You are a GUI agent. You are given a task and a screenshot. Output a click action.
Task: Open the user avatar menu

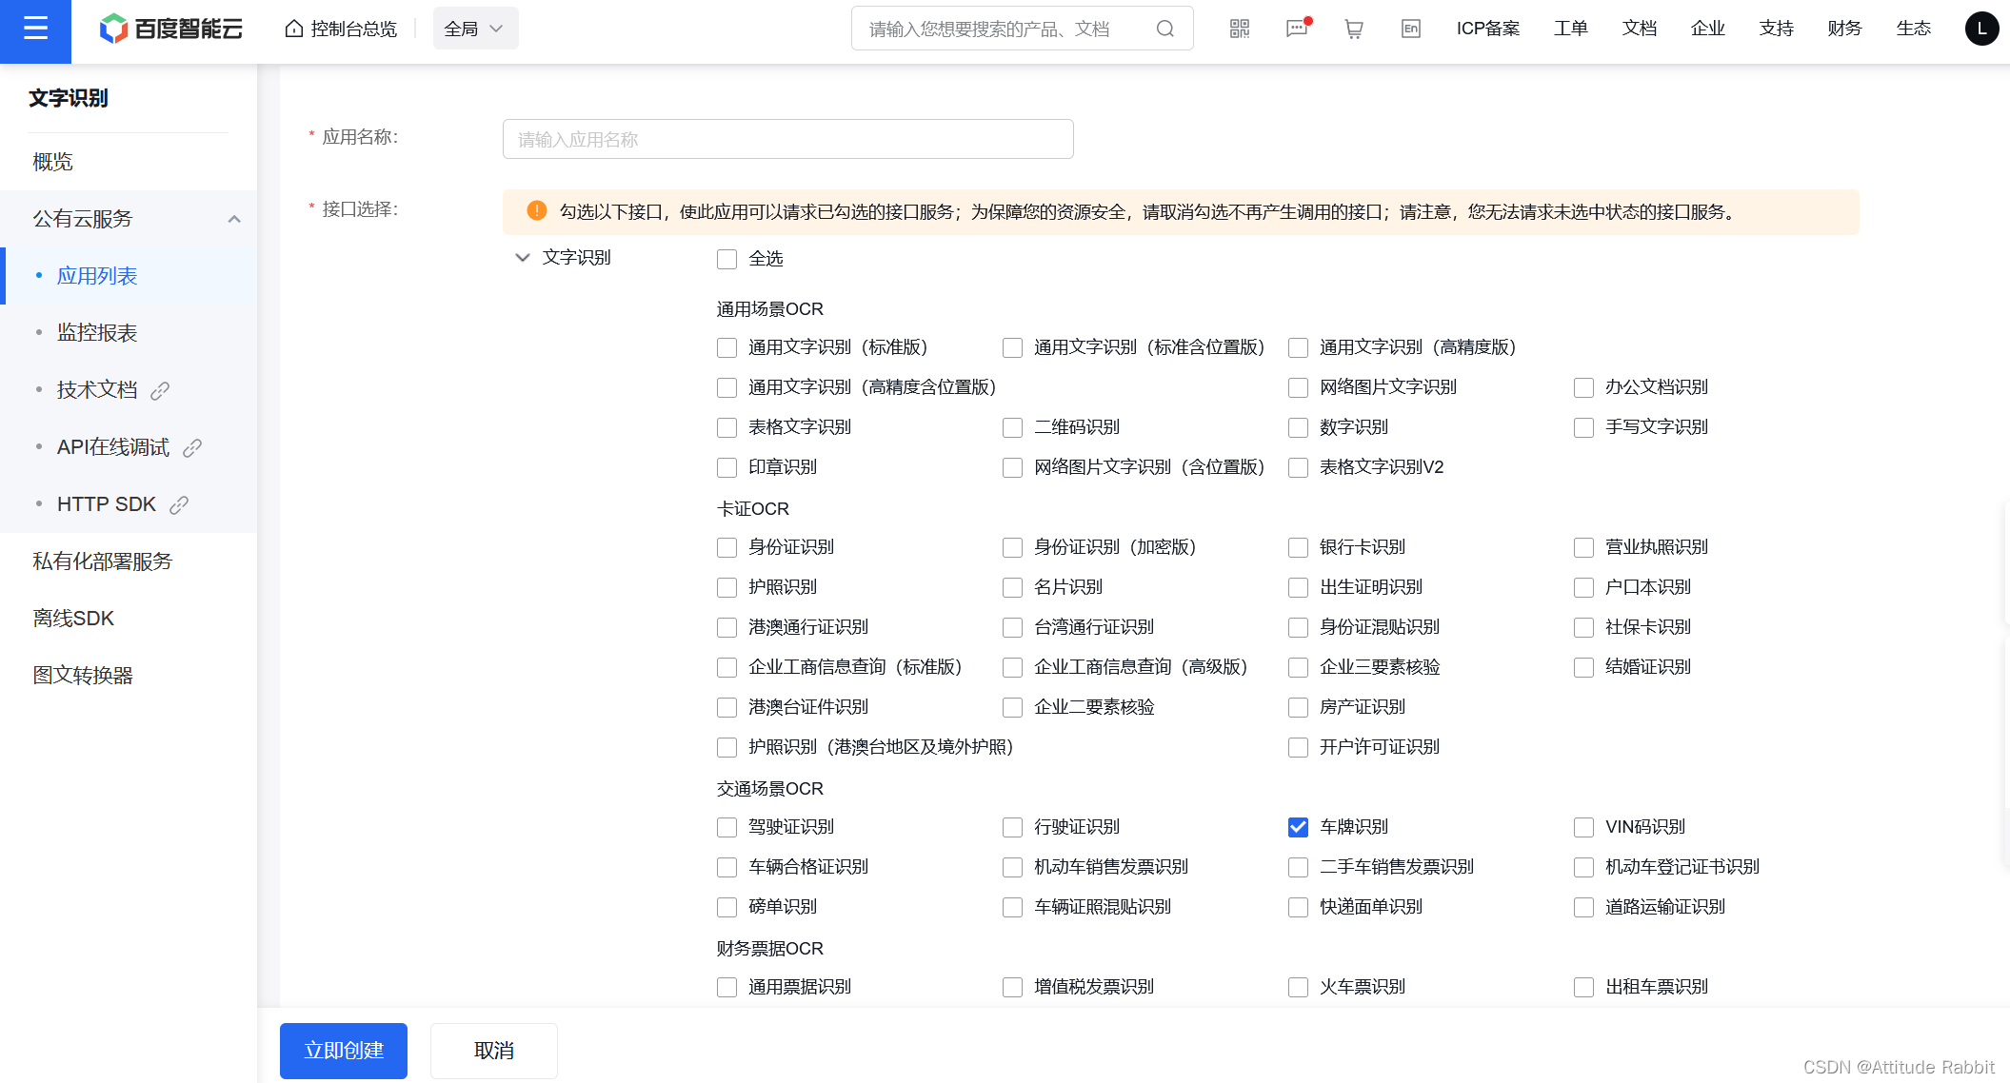(x=1981, y=28)
